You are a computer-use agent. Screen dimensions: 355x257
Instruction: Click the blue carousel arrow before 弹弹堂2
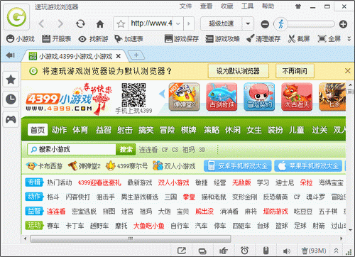coord(163,94)
